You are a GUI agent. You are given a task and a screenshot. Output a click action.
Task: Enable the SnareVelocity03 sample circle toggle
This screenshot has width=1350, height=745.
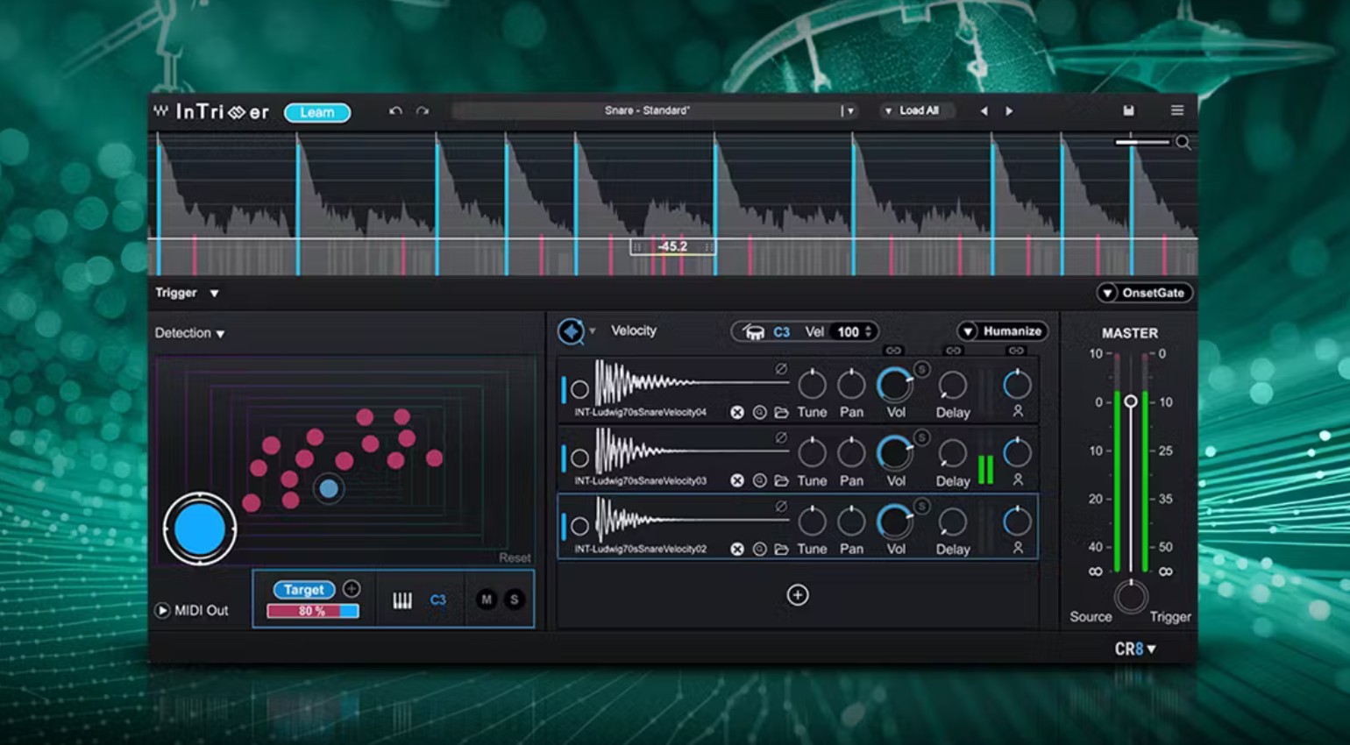pyautogui.click(x=579, y=458)
